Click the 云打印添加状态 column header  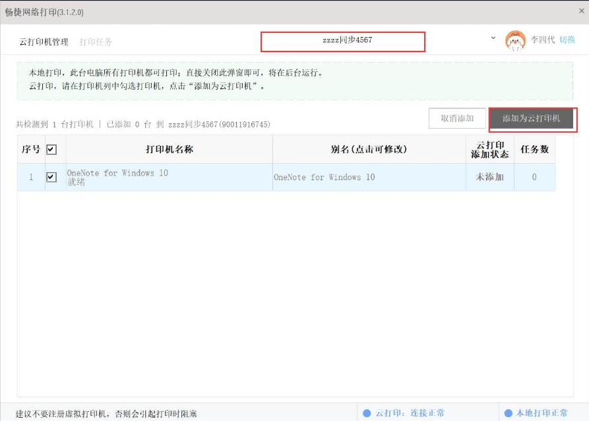pos(490,150)
